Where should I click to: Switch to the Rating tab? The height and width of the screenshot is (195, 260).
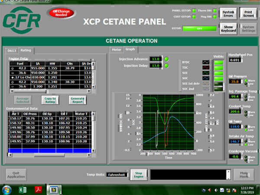26,50
